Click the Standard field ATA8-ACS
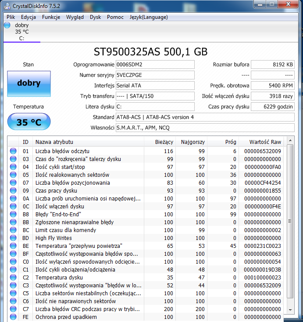The image size is (303, 322). (x=205, y=117)
